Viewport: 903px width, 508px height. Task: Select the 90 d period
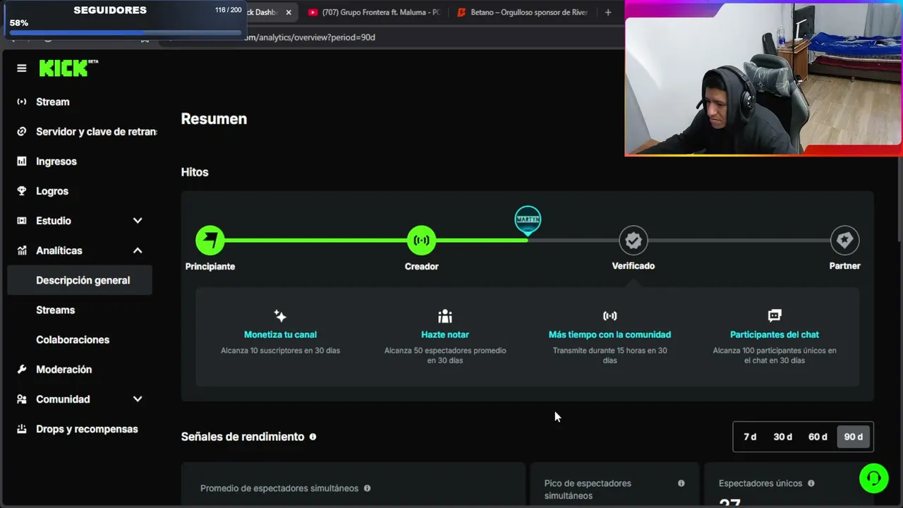[x=854, y=437]
